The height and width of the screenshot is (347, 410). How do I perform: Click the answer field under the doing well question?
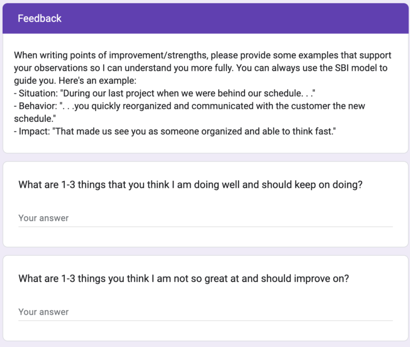coord(205,218)
